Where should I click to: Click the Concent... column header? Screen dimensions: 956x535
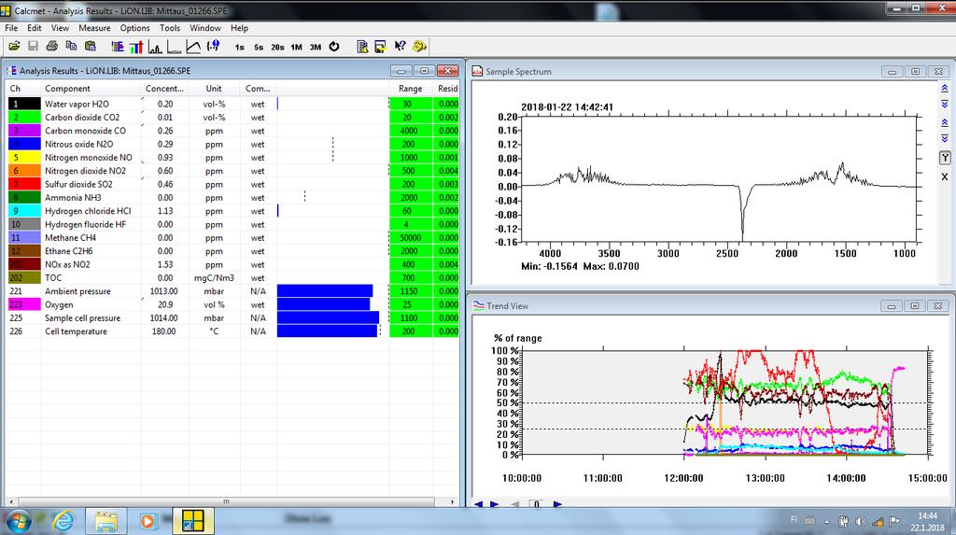pyautogui.click(x=164, y=89)
